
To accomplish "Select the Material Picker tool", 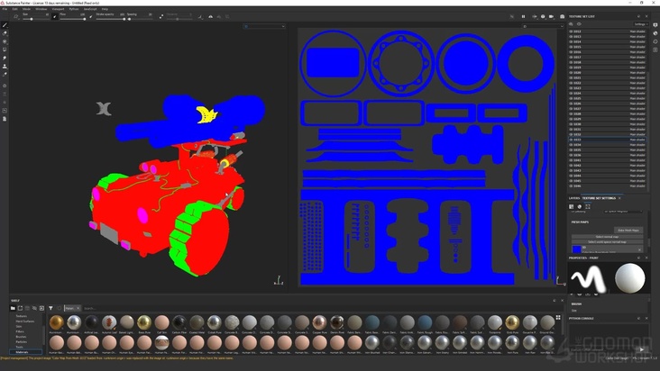I will (5, 75).
